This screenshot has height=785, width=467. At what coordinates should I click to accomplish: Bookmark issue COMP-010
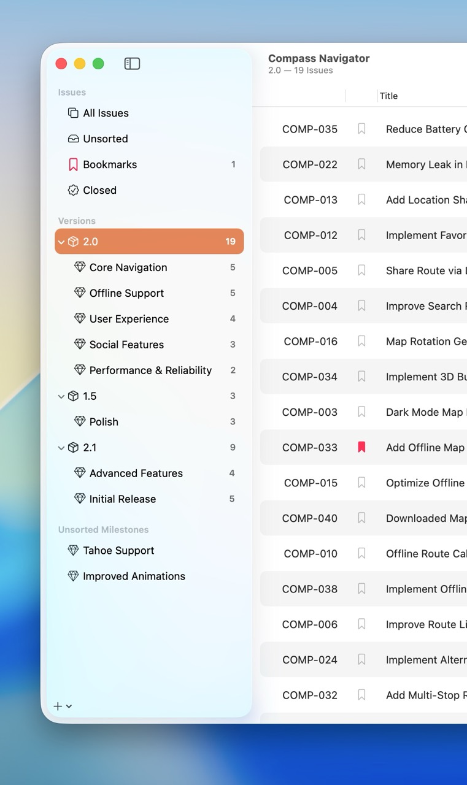tap(361, 554)
